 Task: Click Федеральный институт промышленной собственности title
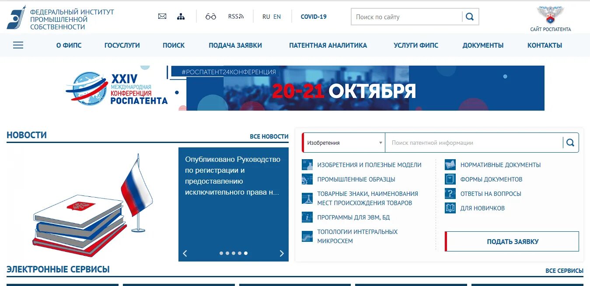pyautogui.click(x=72, y=19)
